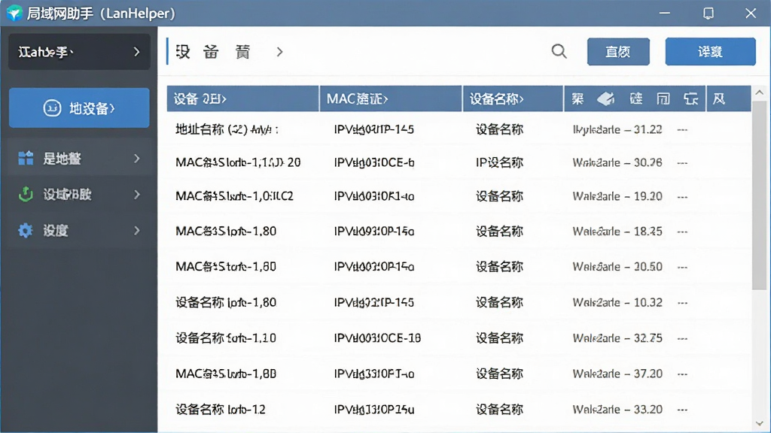Open the more options dots on the 20.50 row
771x433 pixels.
click(x=682, y=267)
